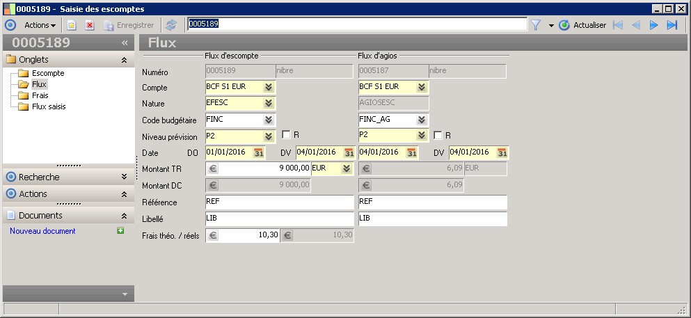
Task: Click the AGIOSESC nature field
Action: coord(394,103)
